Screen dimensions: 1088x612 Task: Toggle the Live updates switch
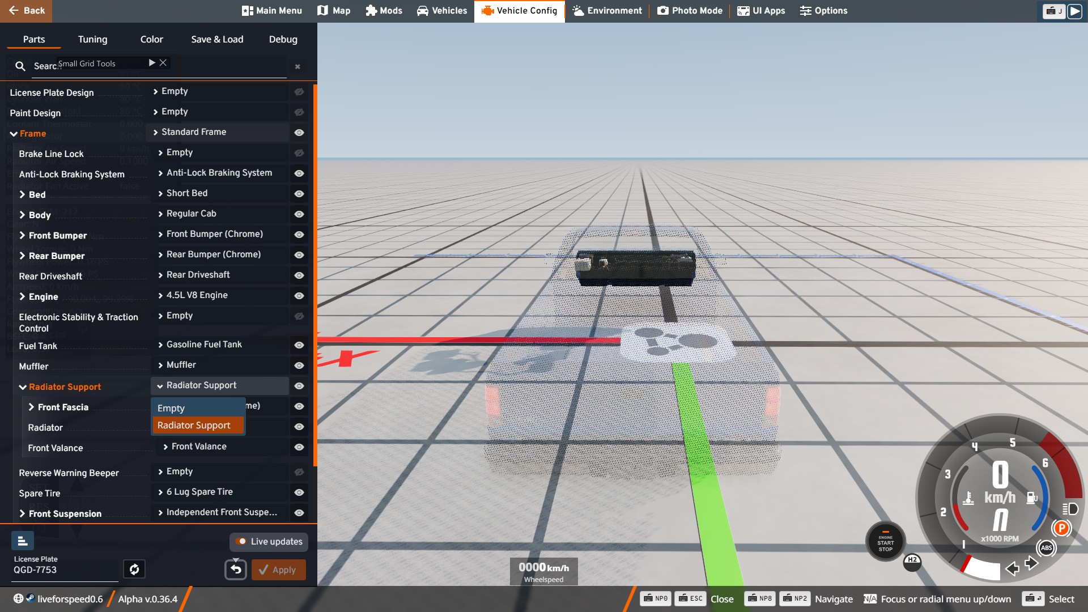[x=241, y=542]
